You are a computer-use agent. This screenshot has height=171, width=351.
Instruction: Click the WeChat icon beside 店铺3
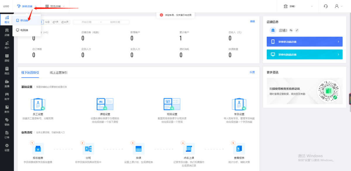[291, 30]
